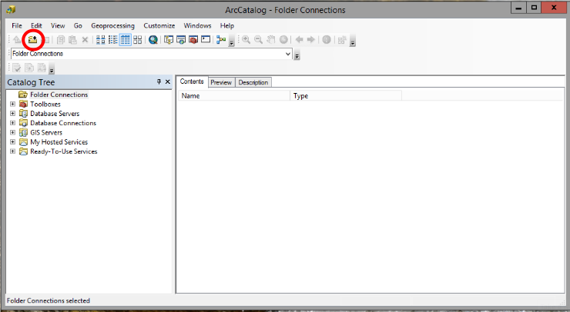Expand the Toolboxes tree node
570x312 pixels.
click(13, 104)
